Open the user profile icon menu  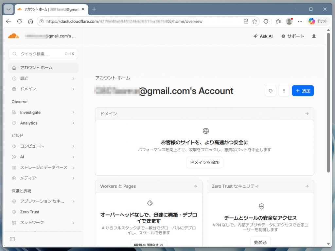coord(314,36)
